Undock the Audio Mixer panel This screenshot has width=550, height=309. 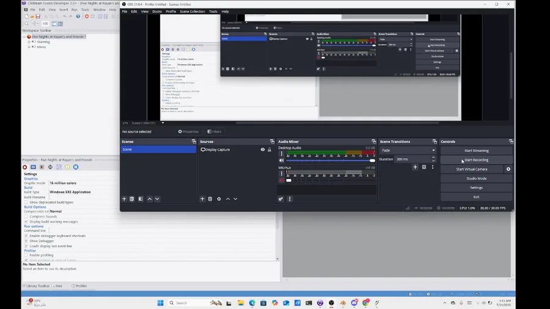coord(374,142)
